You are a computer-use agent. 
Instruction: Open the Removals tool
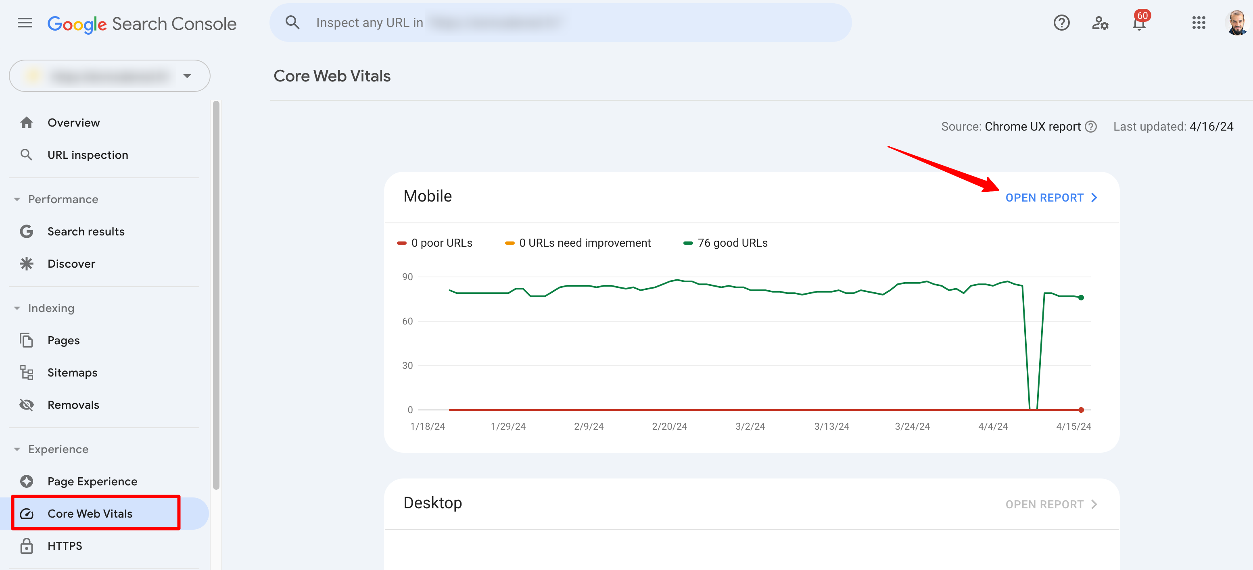tap(73, 404)
